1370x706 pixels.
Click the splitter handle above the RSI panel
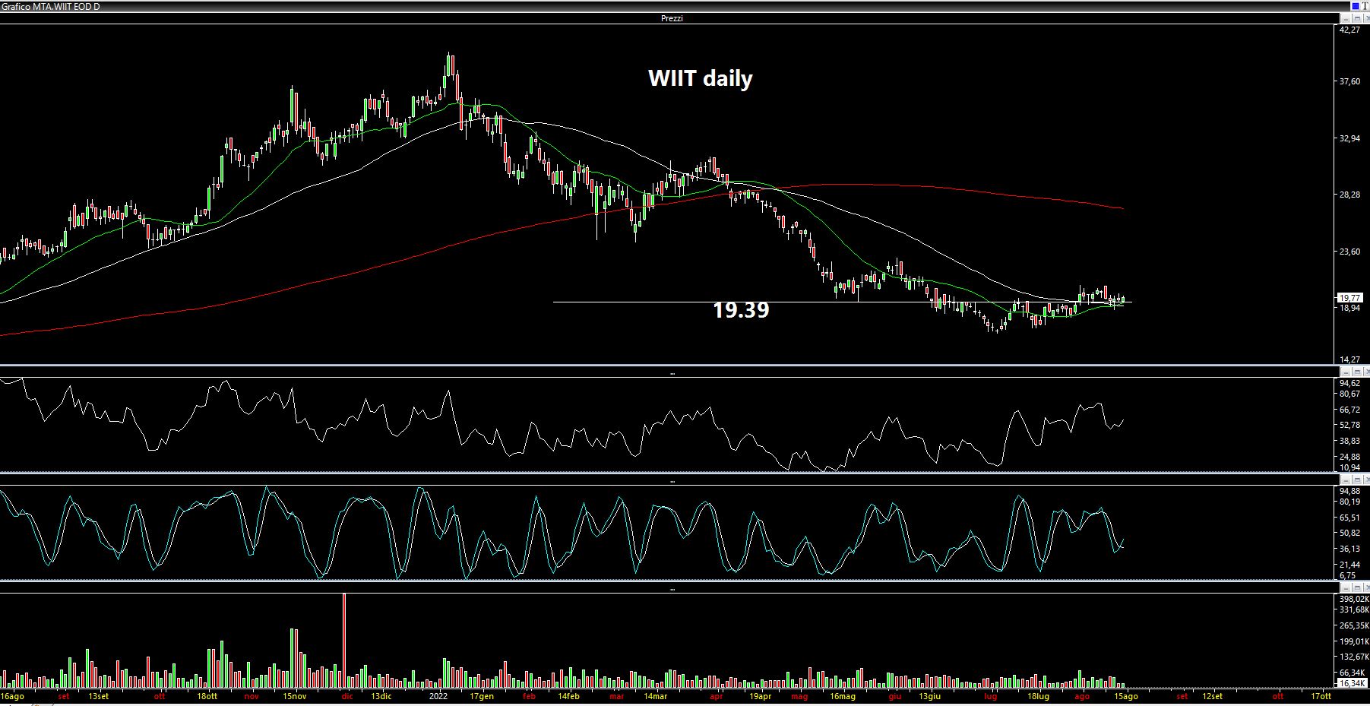672,372
